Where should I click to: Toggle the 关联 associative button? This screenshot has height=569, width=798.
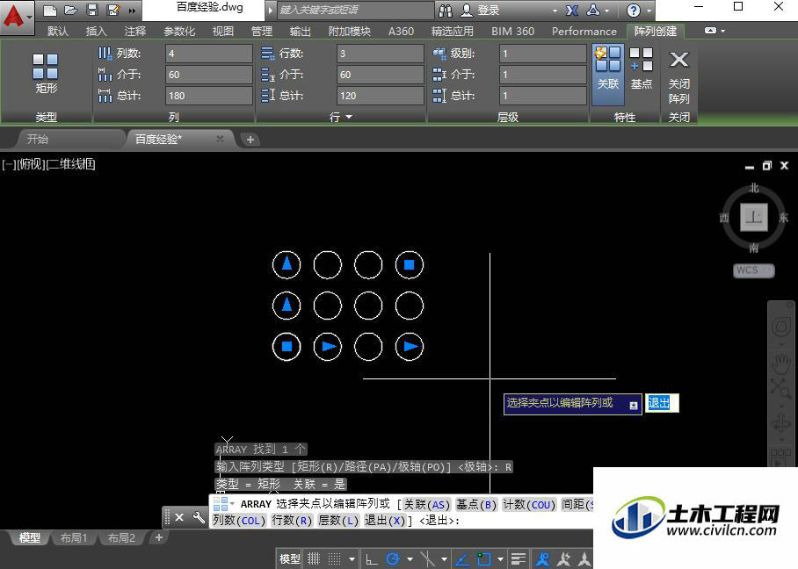point(608,75)
